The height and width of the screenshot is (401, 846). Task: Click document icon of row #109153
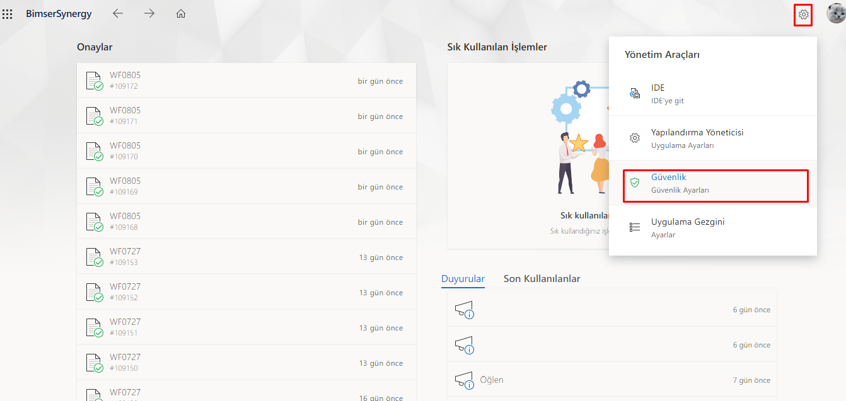(95, 257)
